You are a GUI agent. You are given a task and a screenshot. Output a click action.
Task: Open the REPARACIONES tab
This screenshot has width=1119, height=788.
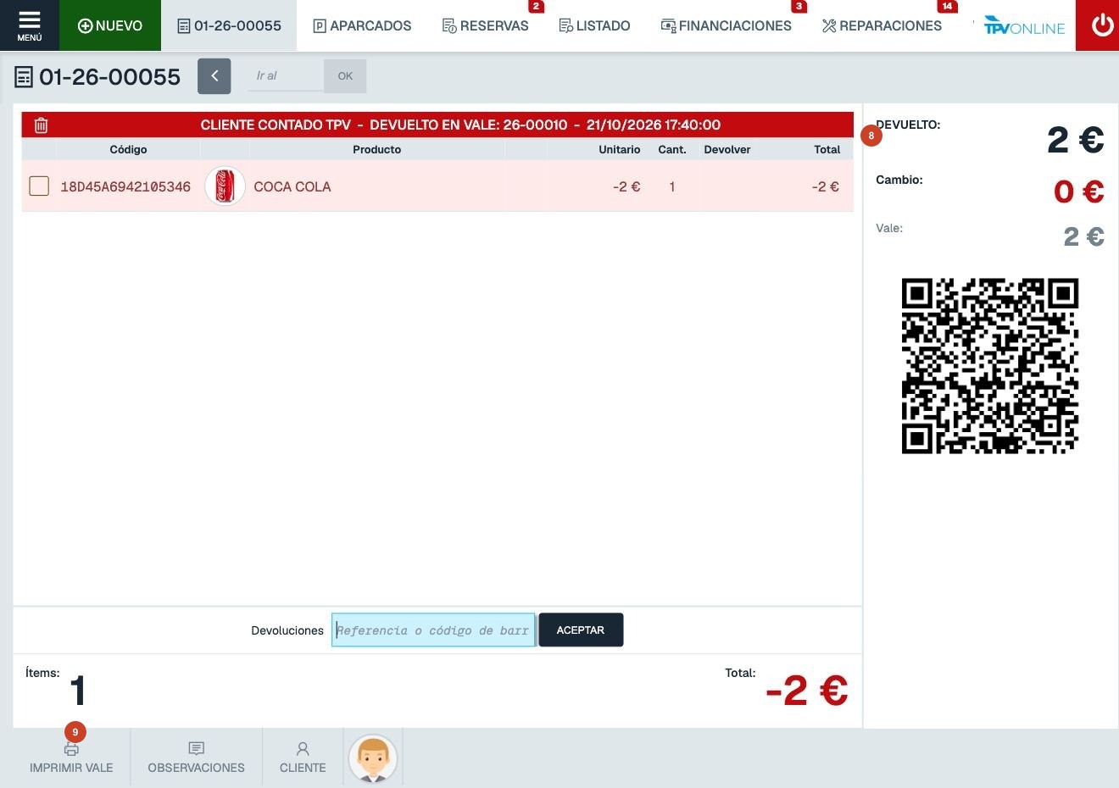[882, 26]
